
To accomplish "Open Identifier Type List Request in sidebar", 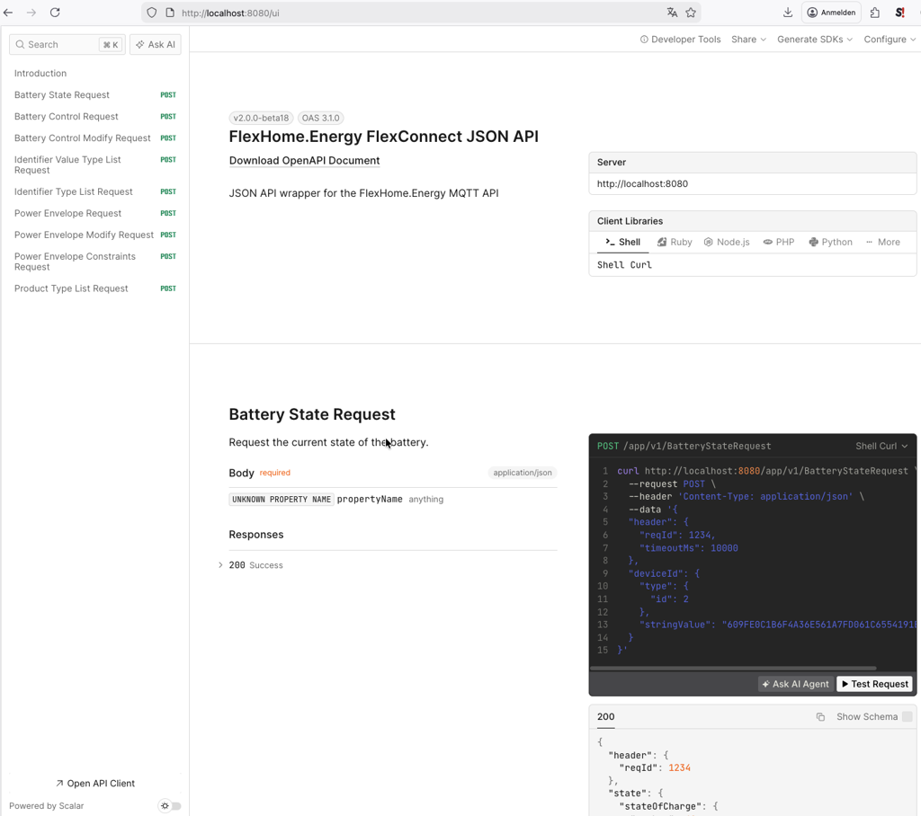I will [x=95, y=192].
